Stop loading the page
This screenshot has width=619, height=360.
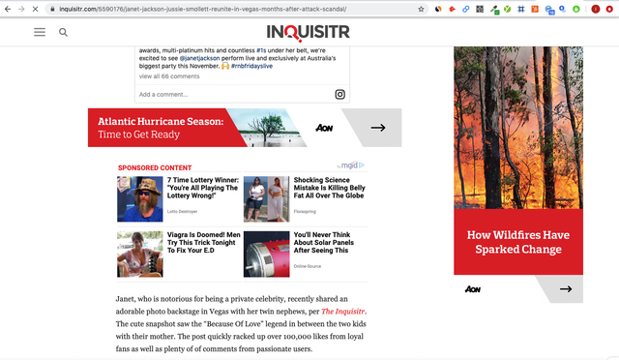pos(35,9)
